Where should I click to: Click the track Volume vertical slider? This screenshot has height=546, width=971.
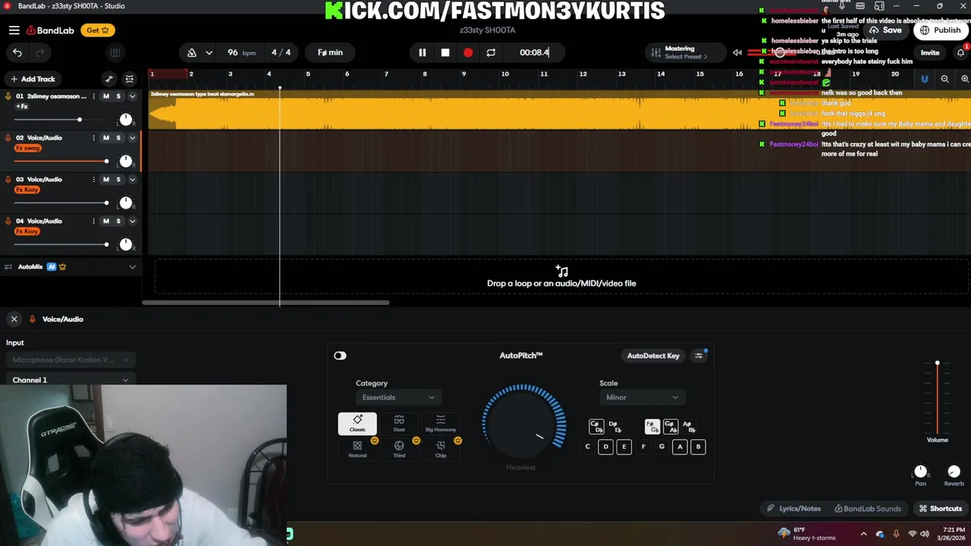click(x=937, y=398)
